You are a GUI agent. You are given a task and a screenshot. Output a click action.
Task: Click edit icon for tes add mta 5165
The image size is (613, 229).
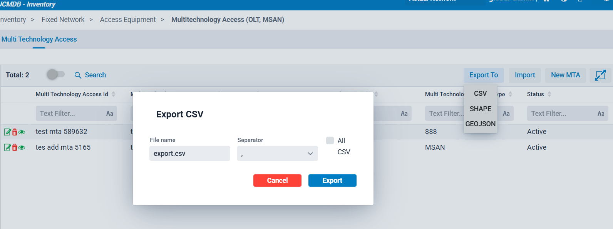(7, 147)
